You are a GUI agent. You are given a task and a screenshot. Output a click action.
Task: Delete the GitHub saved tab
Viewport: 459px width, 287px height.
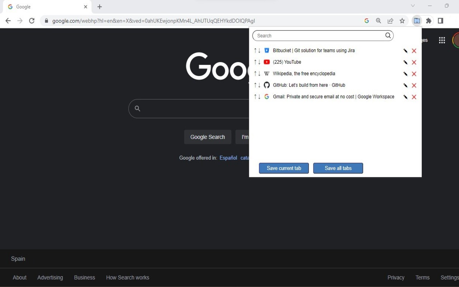click(x=414, y=85)
